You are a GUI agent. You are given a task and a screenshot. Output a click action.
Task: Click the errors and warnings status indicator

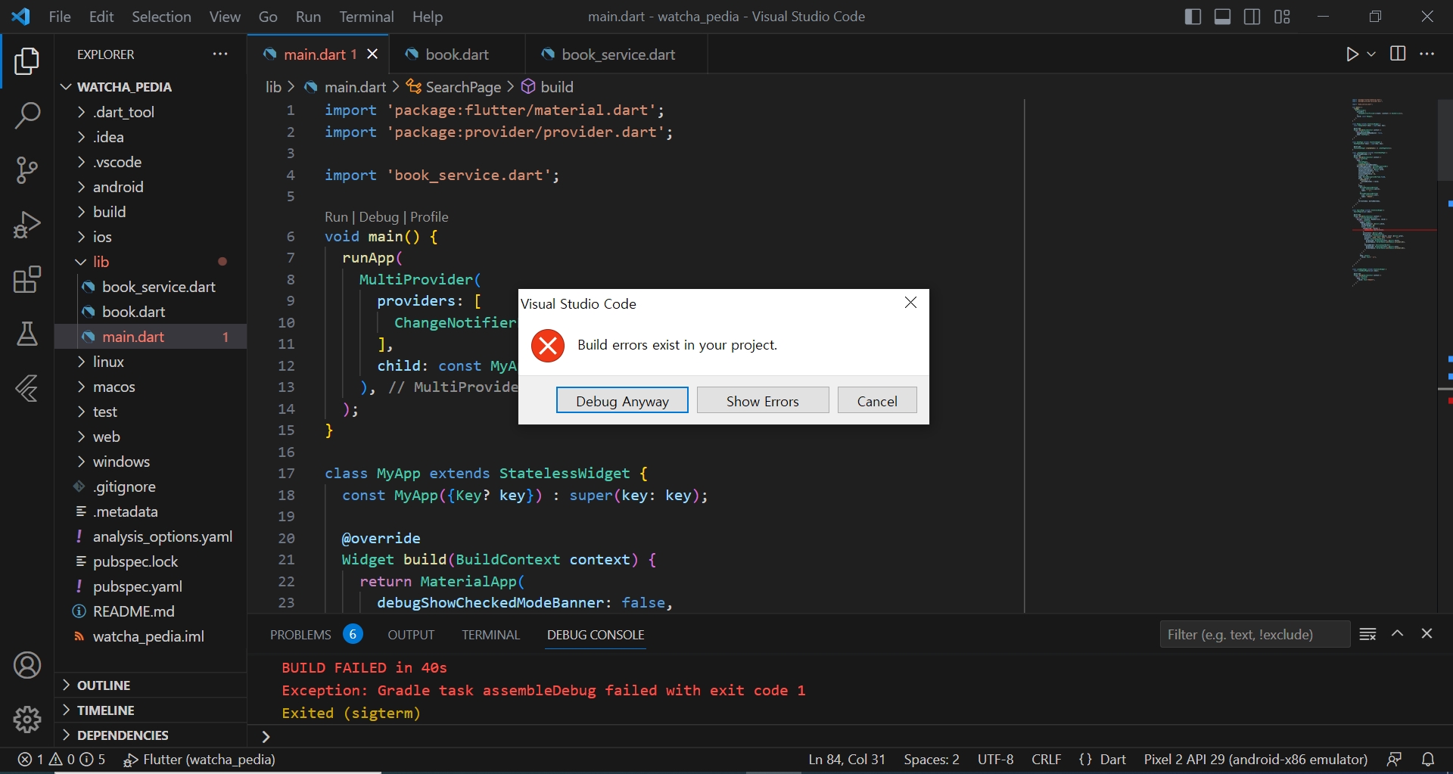(62, 759)
